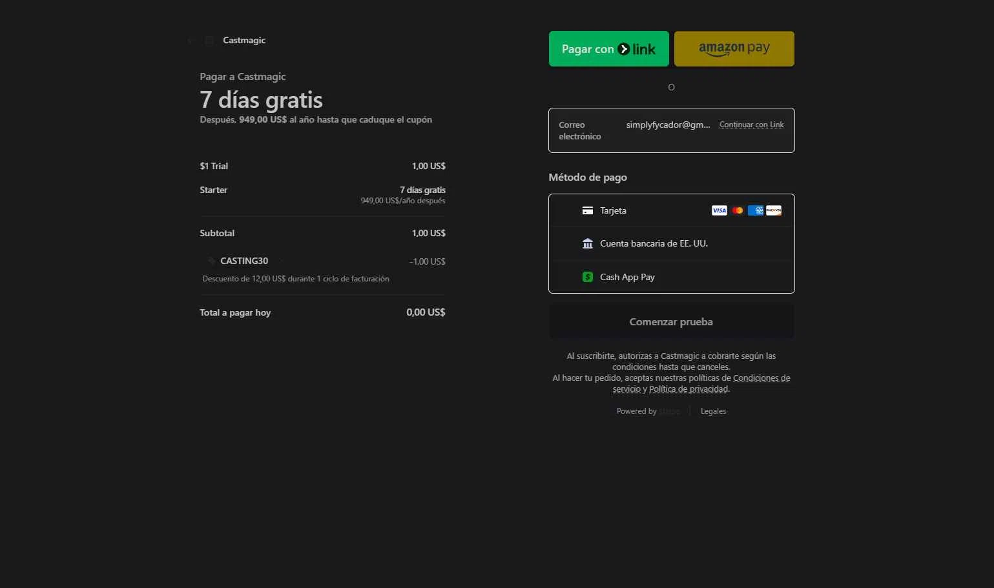994x588 pixels.
Task: Click the American Express logo
Action: pyautogui.click(x=756, y=210)
